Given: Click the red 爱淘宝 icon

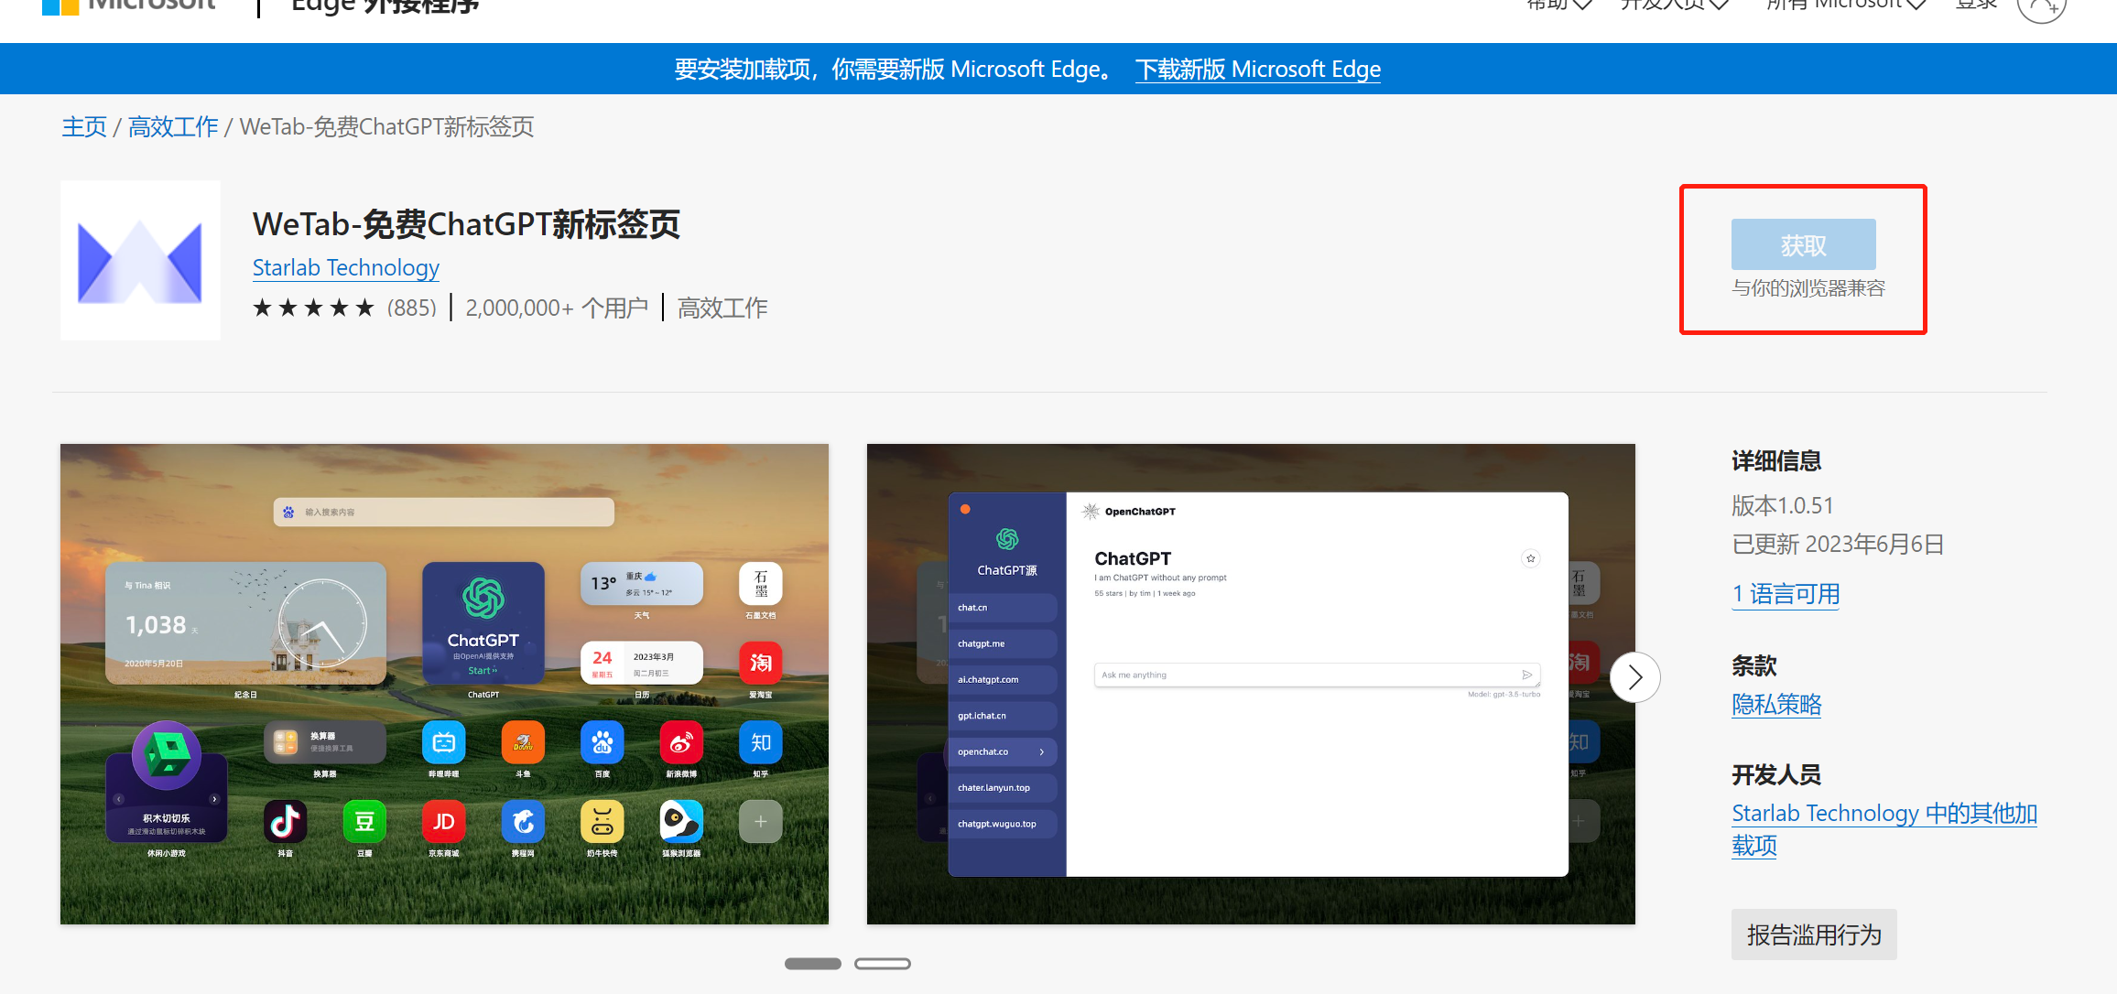Looking at the screenshot, I should pos(761,663).
